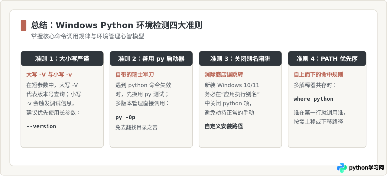The width and height of the screenshot is (387, 176).
Task: Click the line '多版本管理直接调用：'
Action: pos(143,103)
